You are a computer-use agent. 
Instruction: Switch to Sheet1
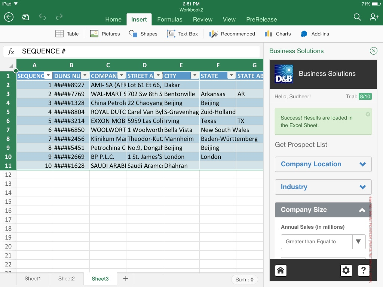point(33,279)
